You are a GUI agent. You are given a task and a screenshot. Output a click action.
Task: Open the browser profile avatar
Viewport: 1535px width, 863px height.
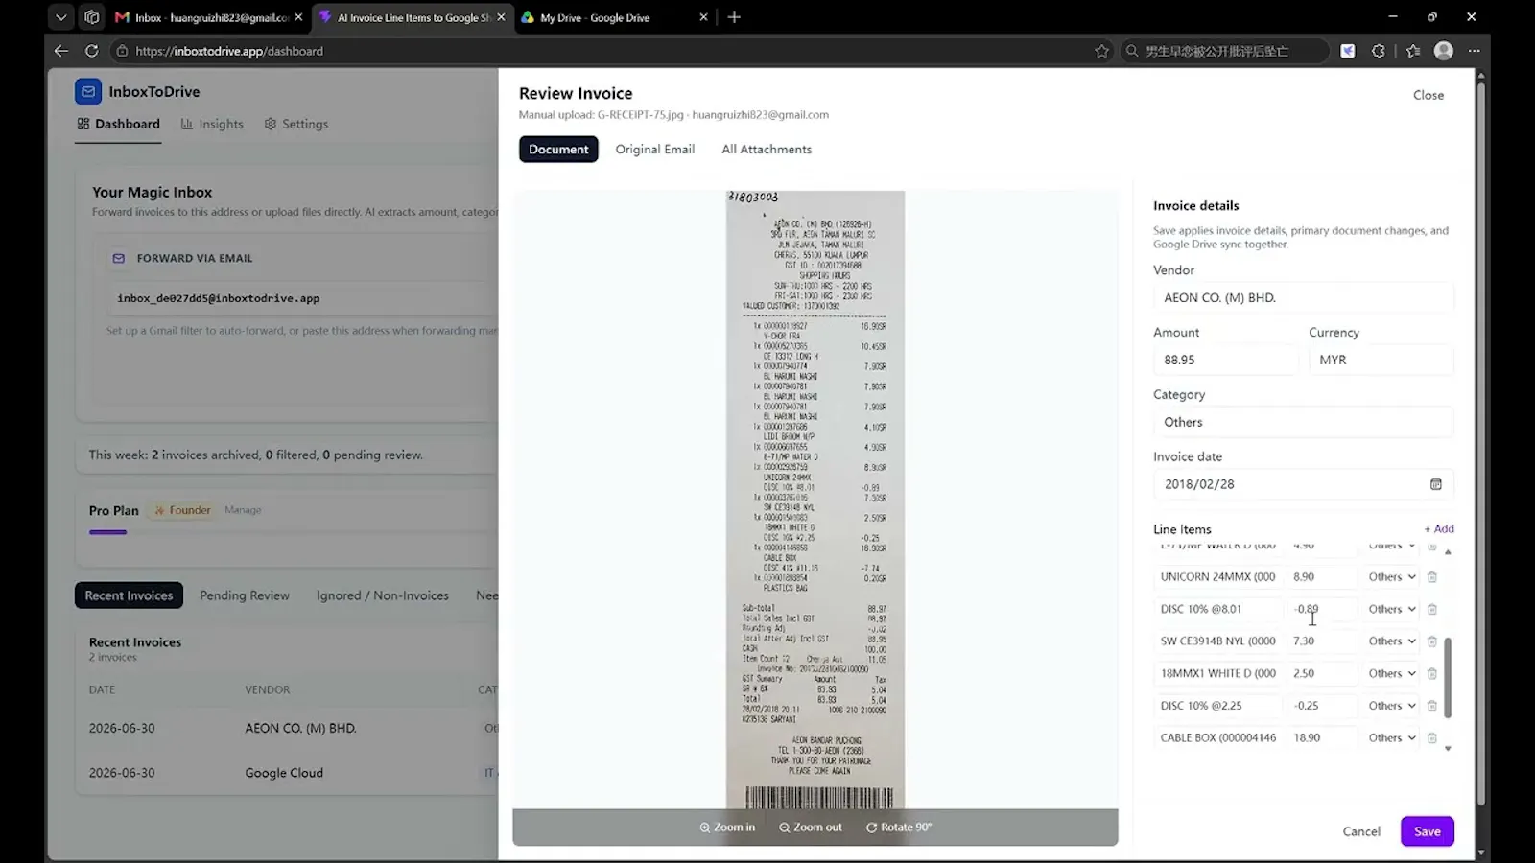[1443, 51]
